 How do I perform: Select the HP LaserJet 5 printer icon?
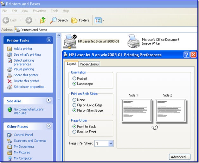click(70, 41)
